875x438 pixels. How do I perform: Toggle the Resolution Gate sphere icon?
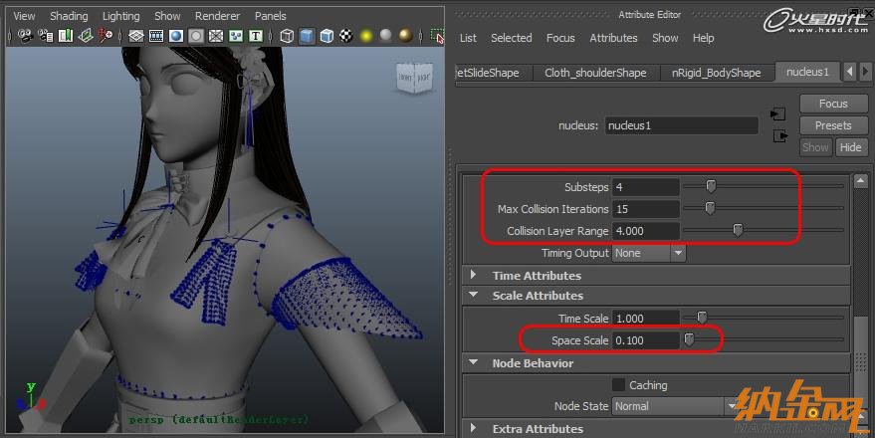(x=176, y=36)
